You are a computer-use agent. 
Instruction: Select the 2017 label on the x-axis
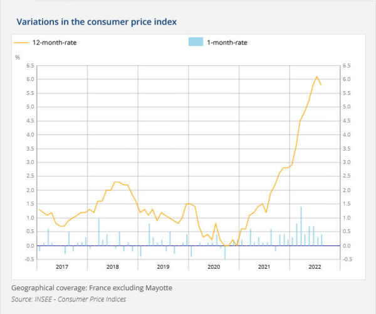(62, 267)
